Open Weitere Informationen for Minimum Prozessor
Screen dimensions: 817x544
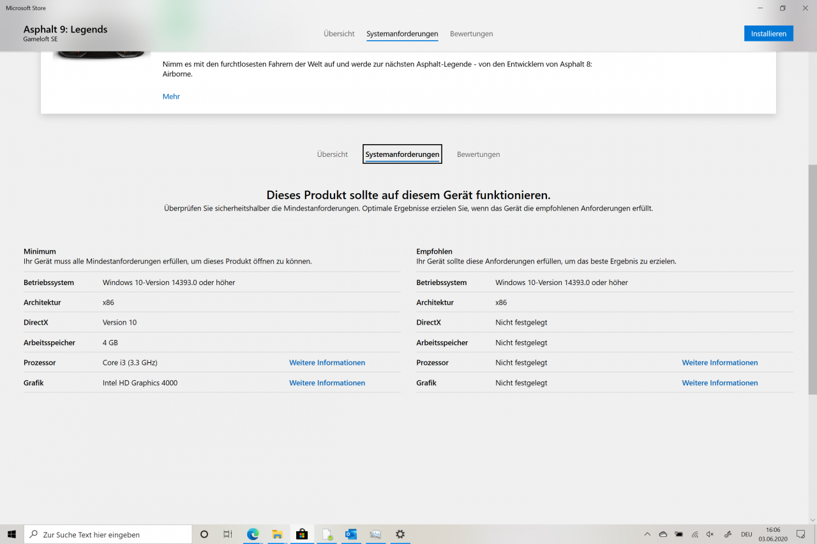coord(327,363)
